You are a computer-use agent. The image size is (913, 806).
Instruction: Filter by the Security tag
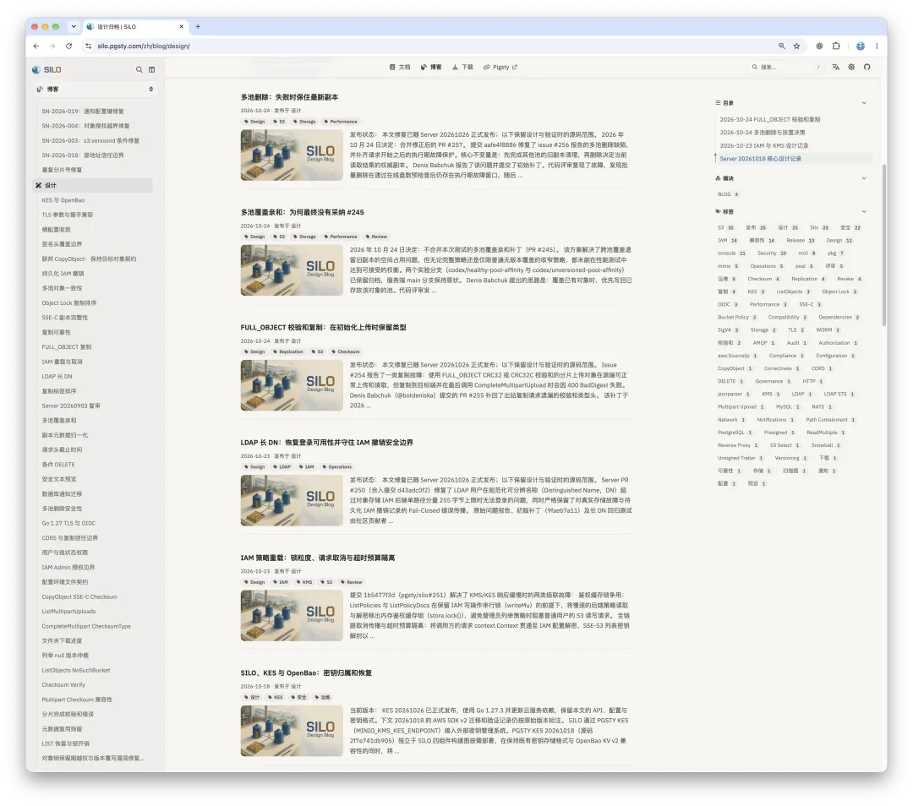772,253
